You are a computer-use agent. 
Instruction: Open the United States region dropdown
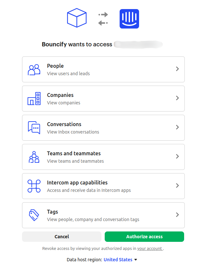[120, 260]
